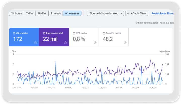Select the 6 meses date range

[x=72, y=13]
